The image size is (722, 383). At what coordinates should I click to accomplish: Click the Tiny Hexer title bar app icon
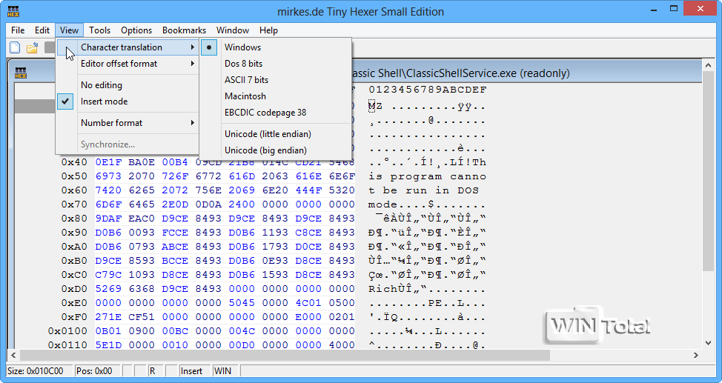13,11
